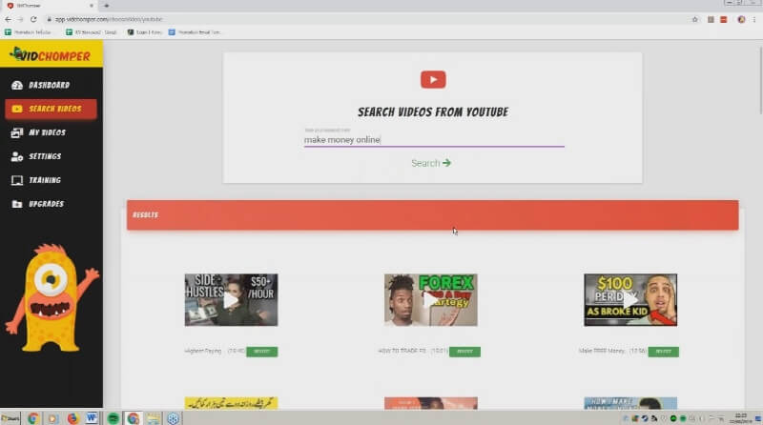
Task: Play the $100 Per Day Broke Kid thumbnail
Action: 630,300
